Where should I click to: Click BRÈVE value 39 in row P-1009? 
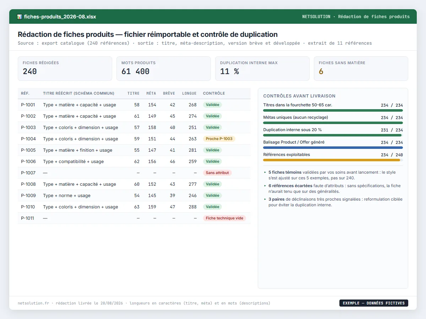(173, 196)
